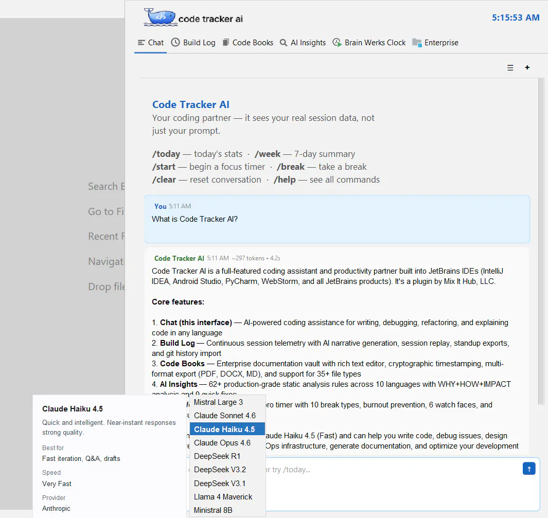Click the /clear command text
548x518 pixels.
164,180
